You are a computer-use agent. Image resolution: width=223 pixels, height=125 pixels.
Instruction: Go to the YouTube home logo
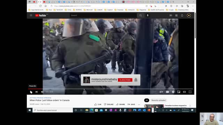(41, 15)
